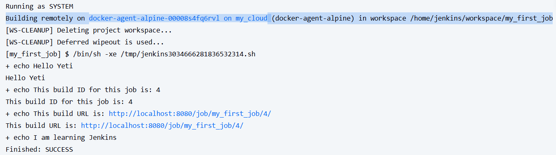Click the '+ echo Hello Yeti' command line
556x155 pixels.
point(39,66)
